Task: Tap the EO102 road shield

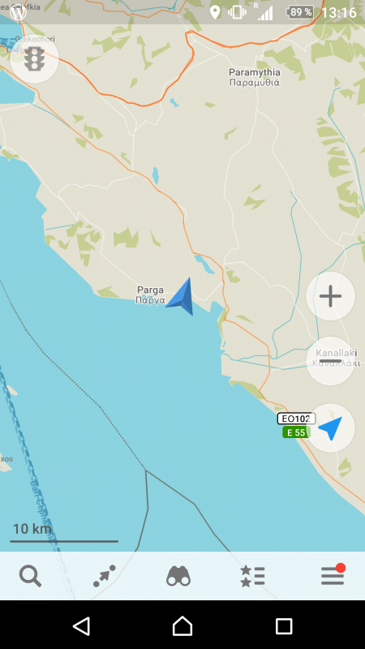Action: pyautogui.click(x=296, y=419)
